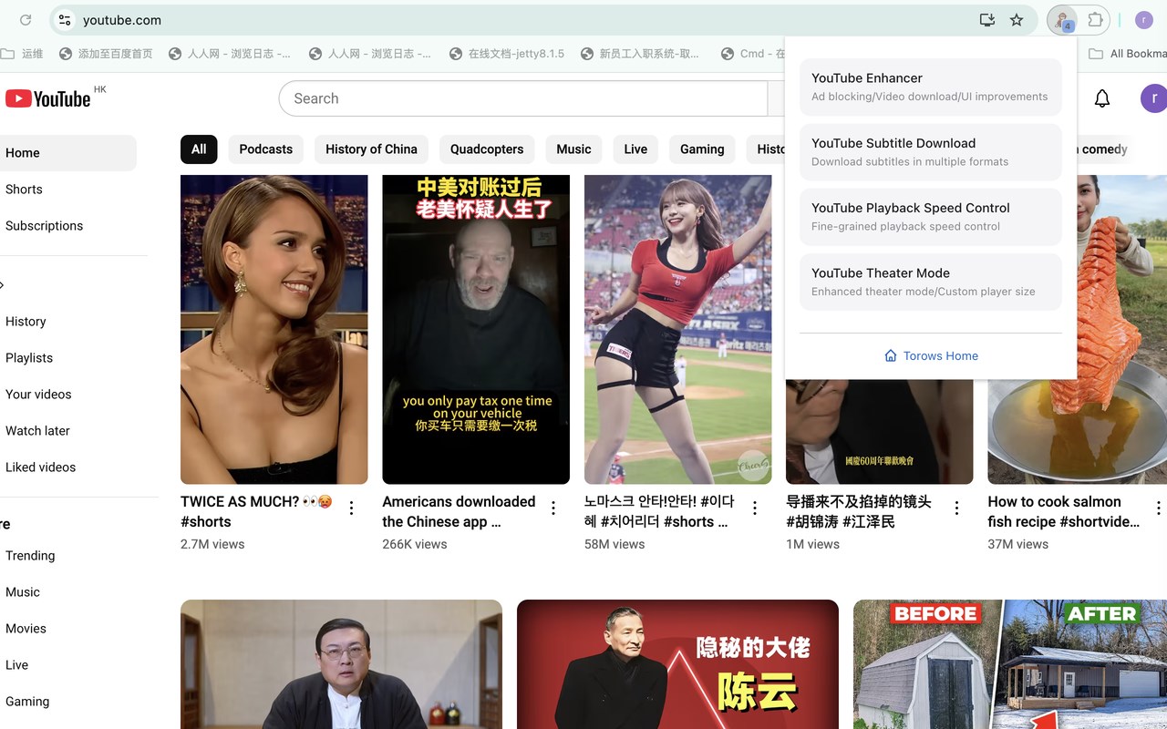
Task: Open Music in the sidebar Explore list
Action: 68,592
